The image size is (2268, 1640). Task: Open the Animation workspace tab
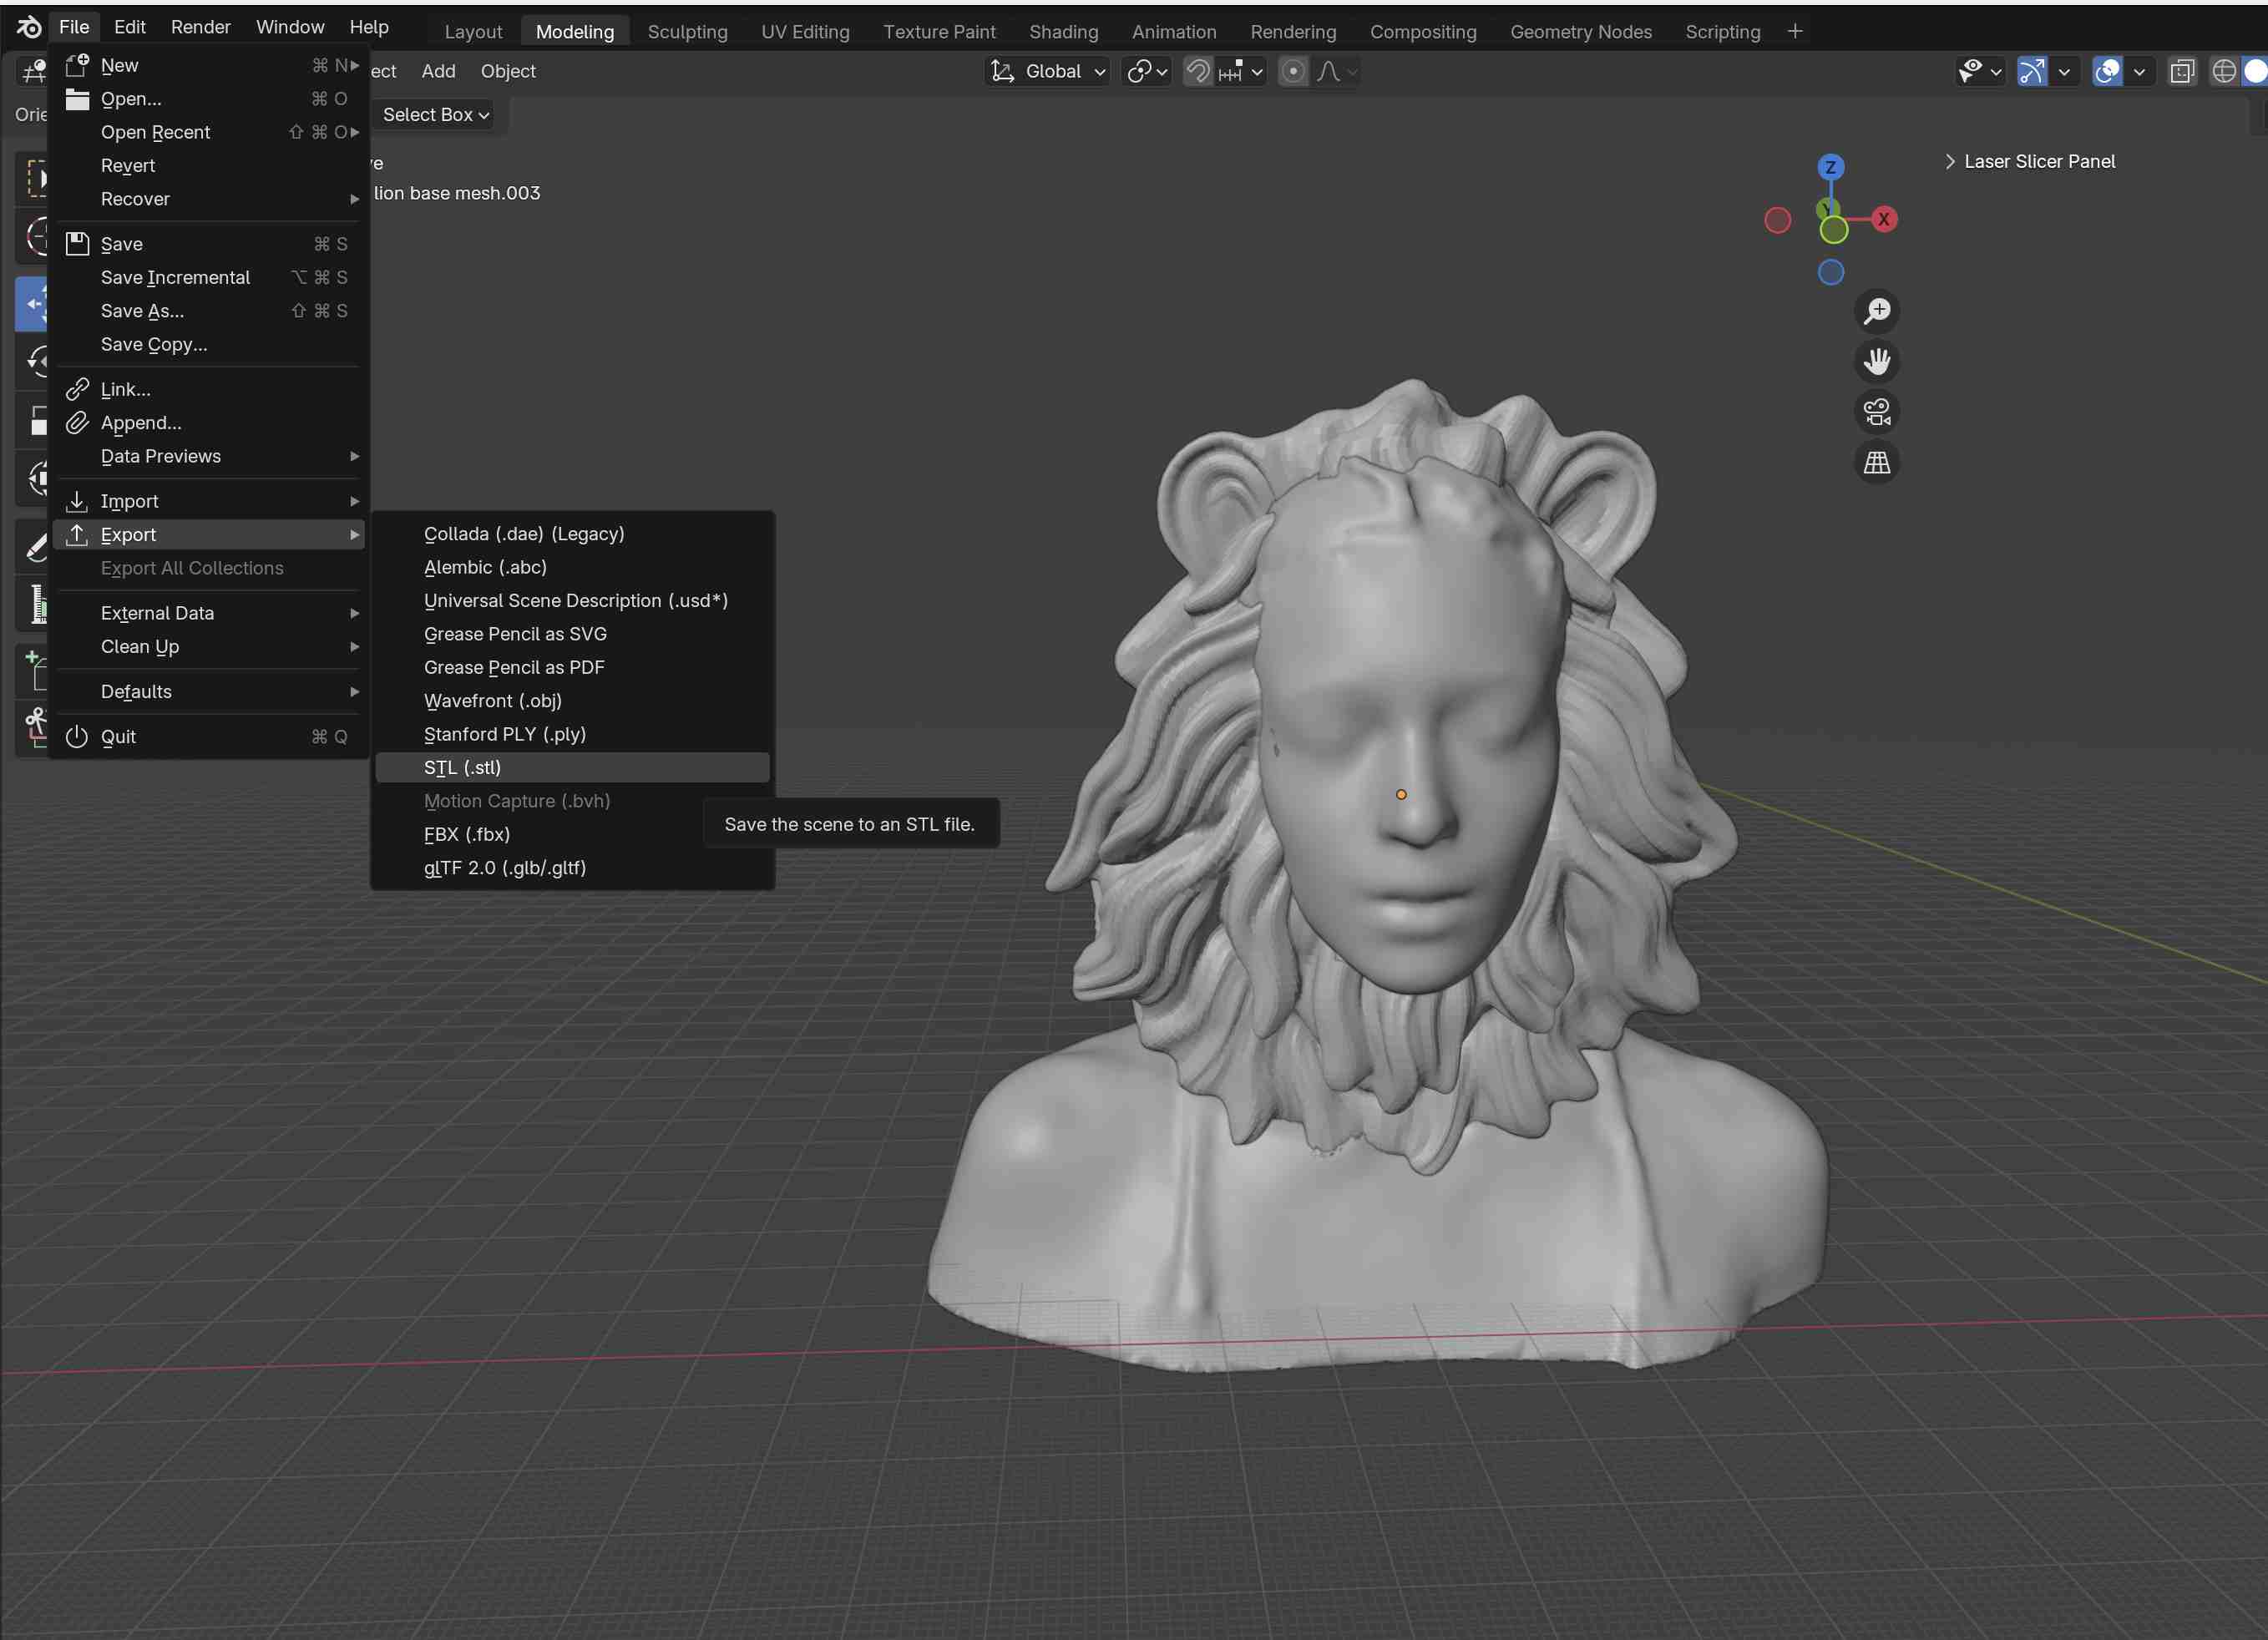[1174, 31]
